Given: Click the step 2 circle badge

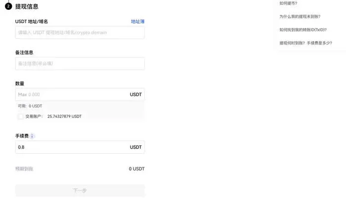Looking at the screenshot, I should coord(8,6).
